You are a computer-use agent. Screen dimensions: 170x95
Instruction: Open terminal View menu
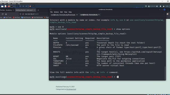click(x=66, y=12)
